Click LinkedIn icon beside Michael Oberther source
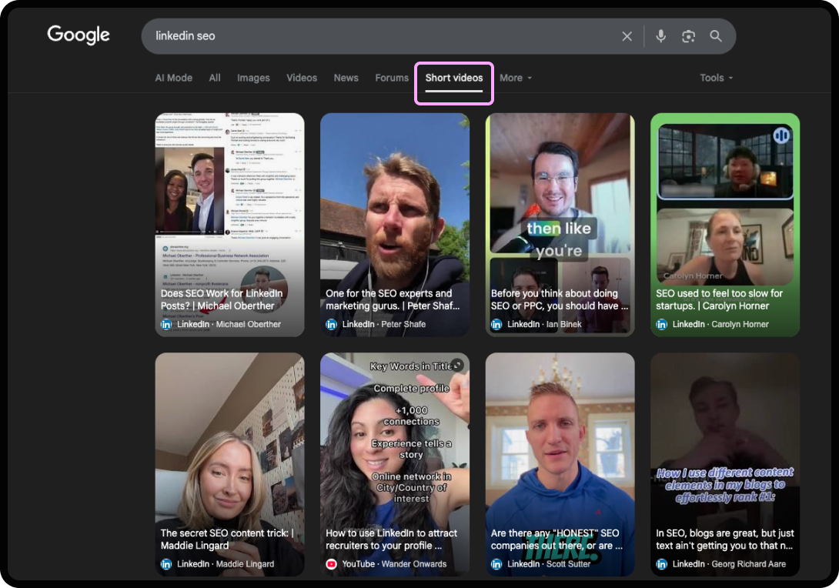 [166, 324]
